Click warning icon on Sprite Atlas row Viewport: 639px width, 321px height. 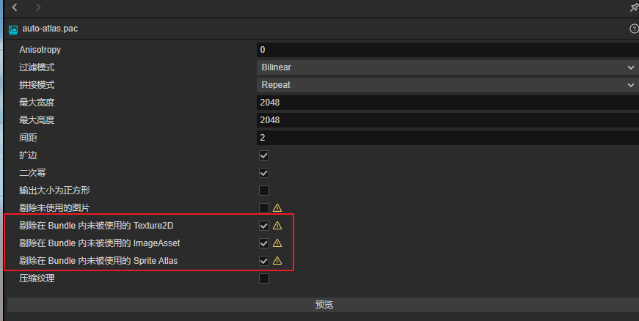point(277,261)
